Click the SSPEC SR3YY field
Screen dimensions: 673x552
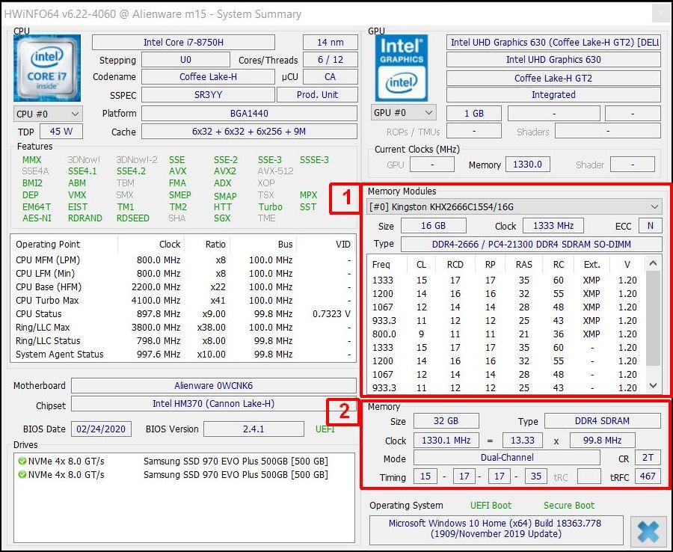208,95
